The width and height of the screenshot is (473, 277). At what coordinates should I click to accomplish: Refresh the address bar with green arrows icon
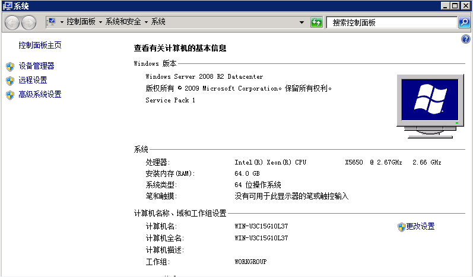(x=317, y=22)
